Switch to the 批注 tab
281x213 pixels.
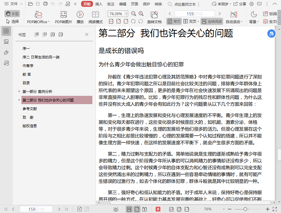110,4
